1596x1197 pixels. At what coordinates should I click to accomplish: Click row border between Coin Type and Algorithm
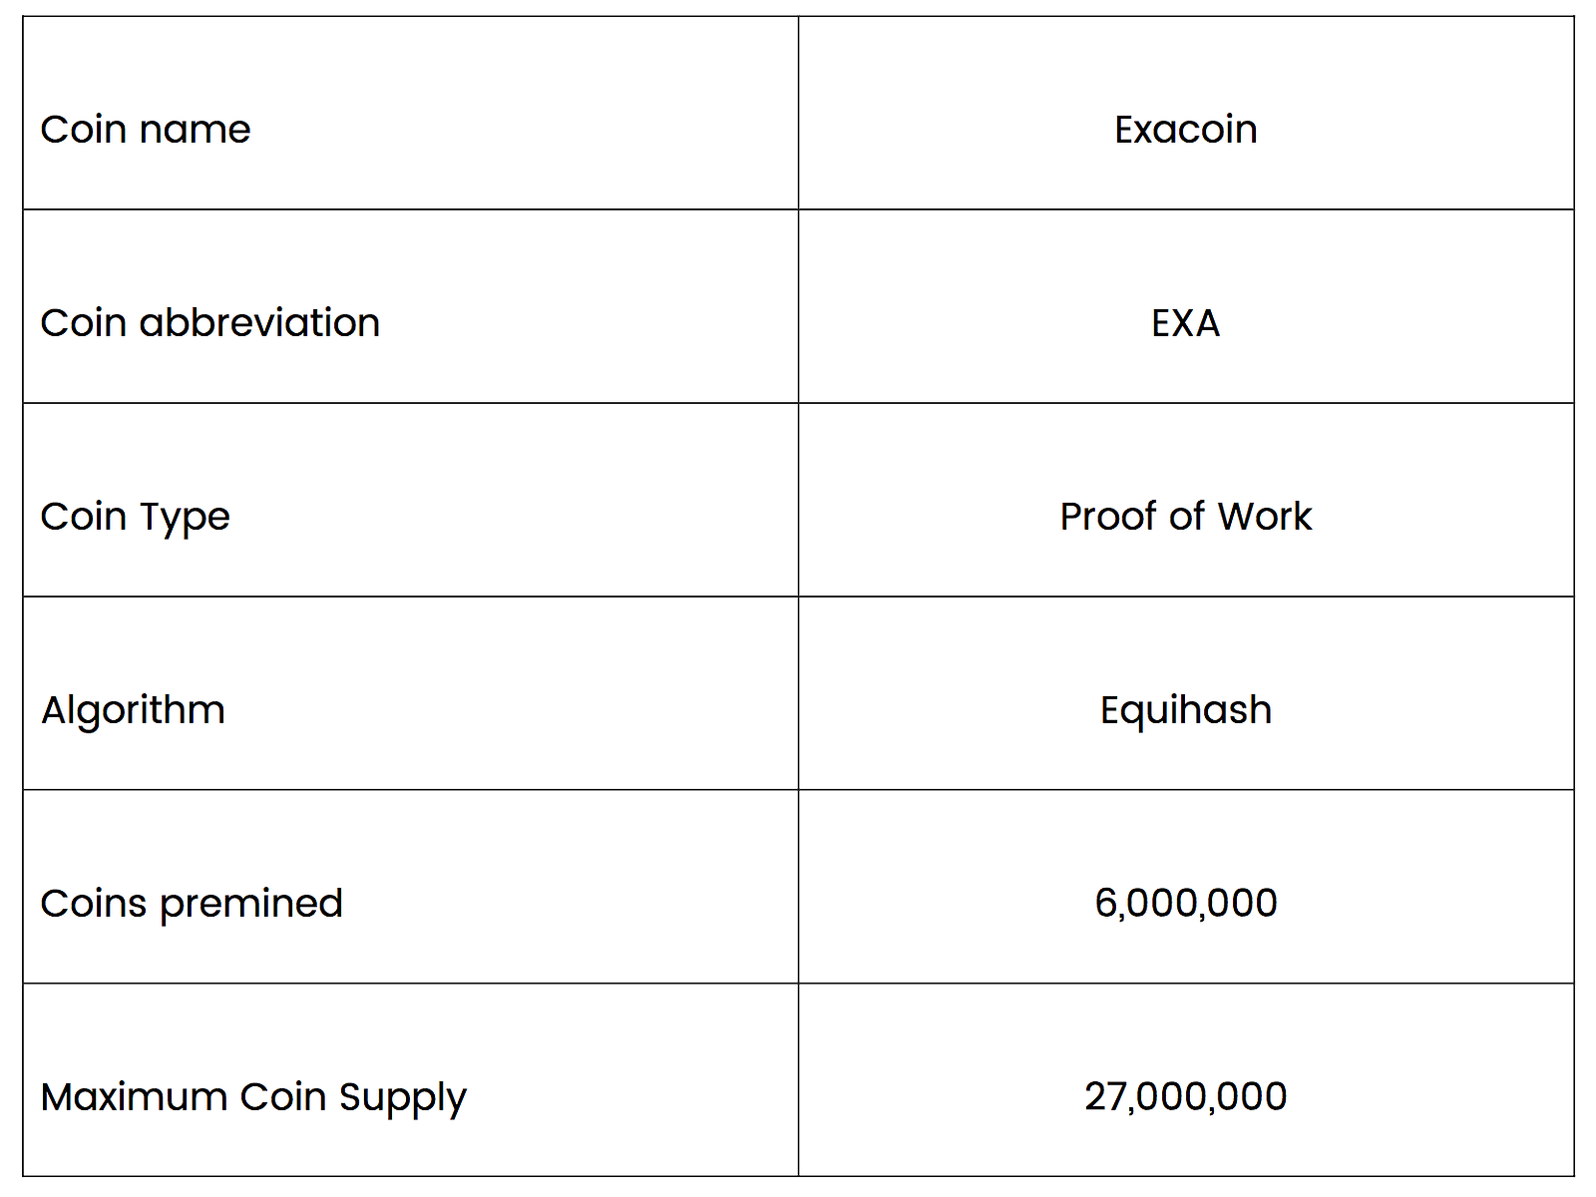[x=399, y=597]
